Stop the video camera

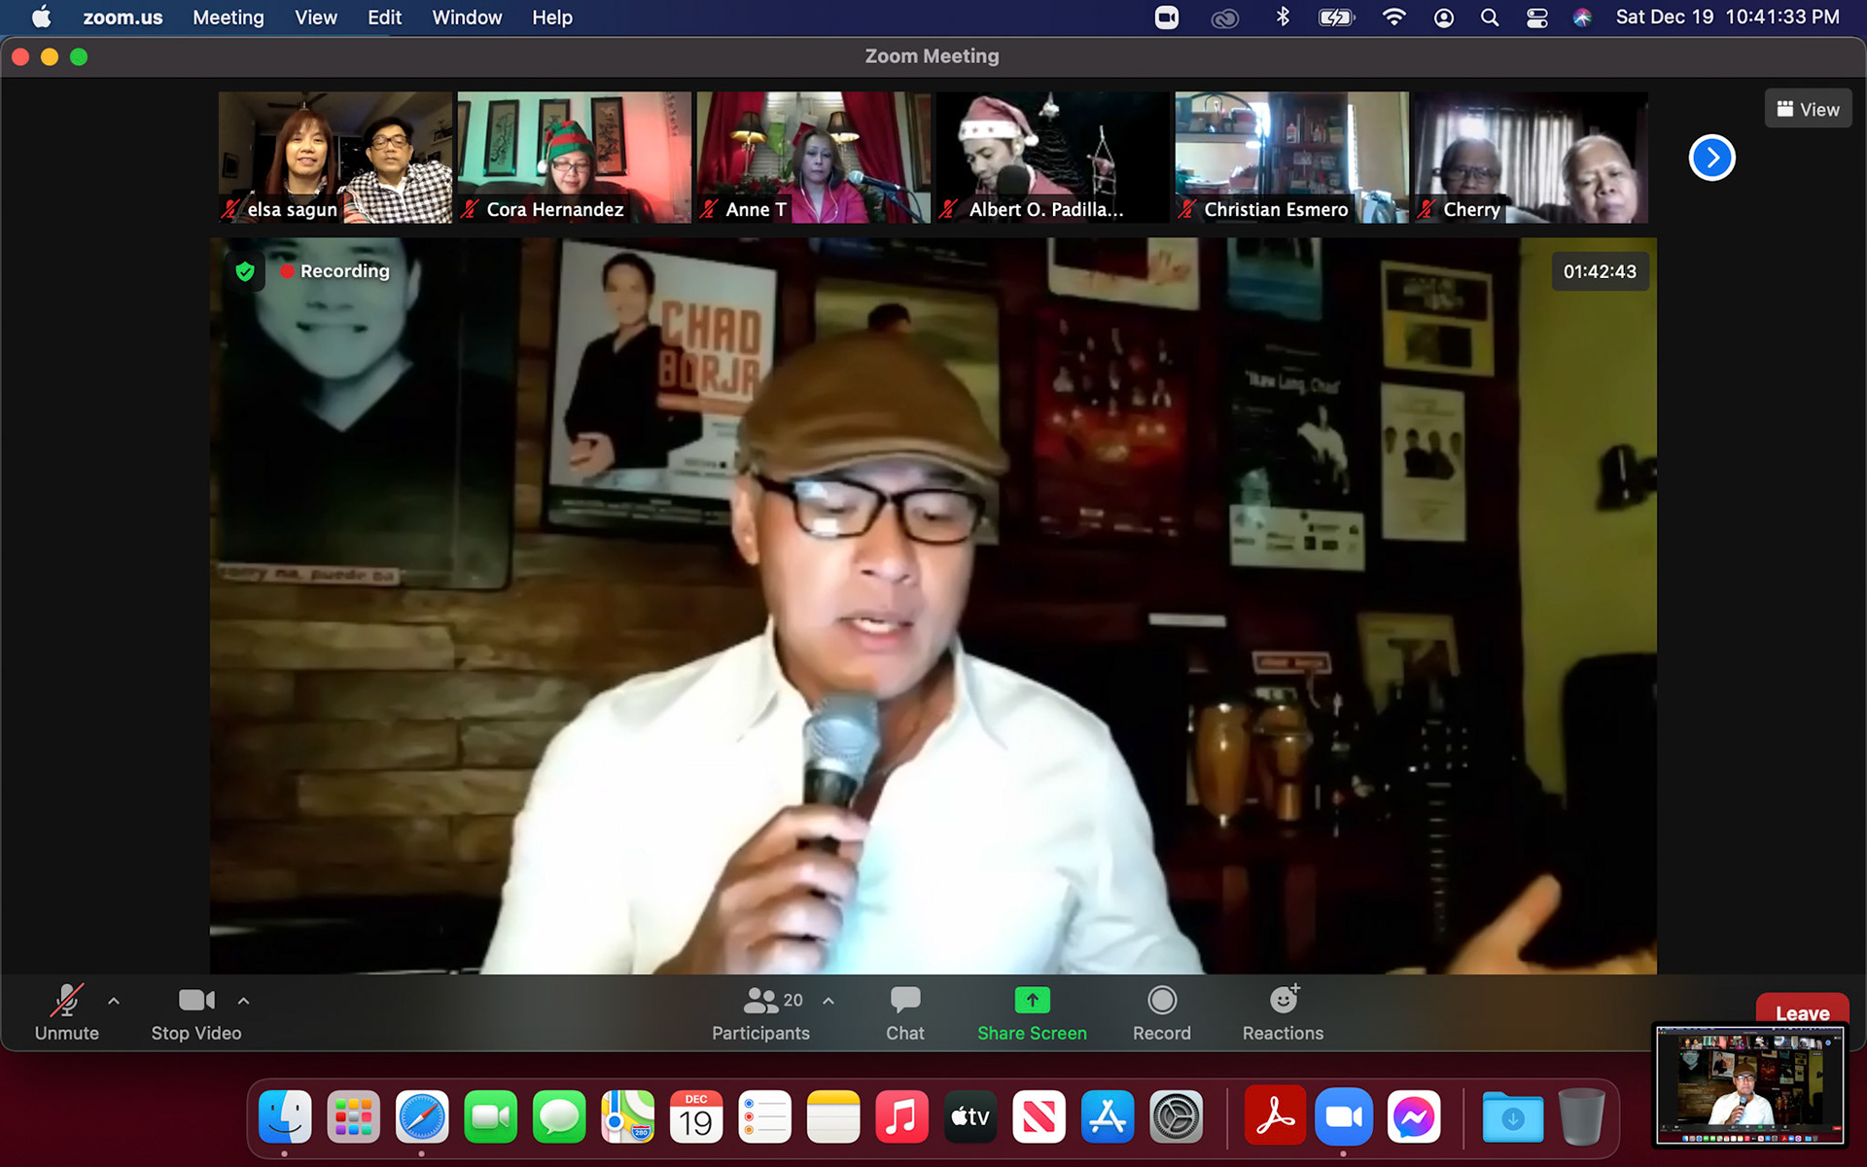195,1011
